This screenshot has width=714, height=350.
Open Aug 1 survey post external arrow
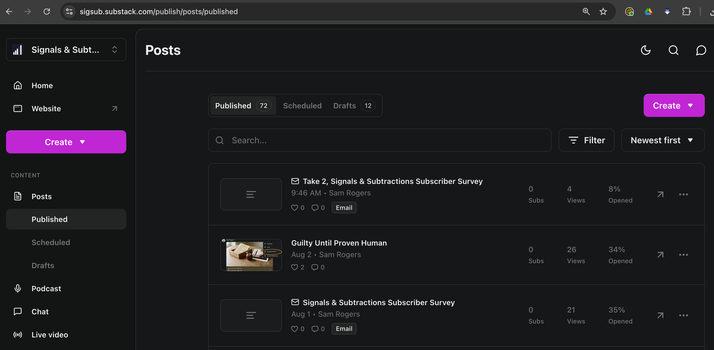(x=660, y=315)
